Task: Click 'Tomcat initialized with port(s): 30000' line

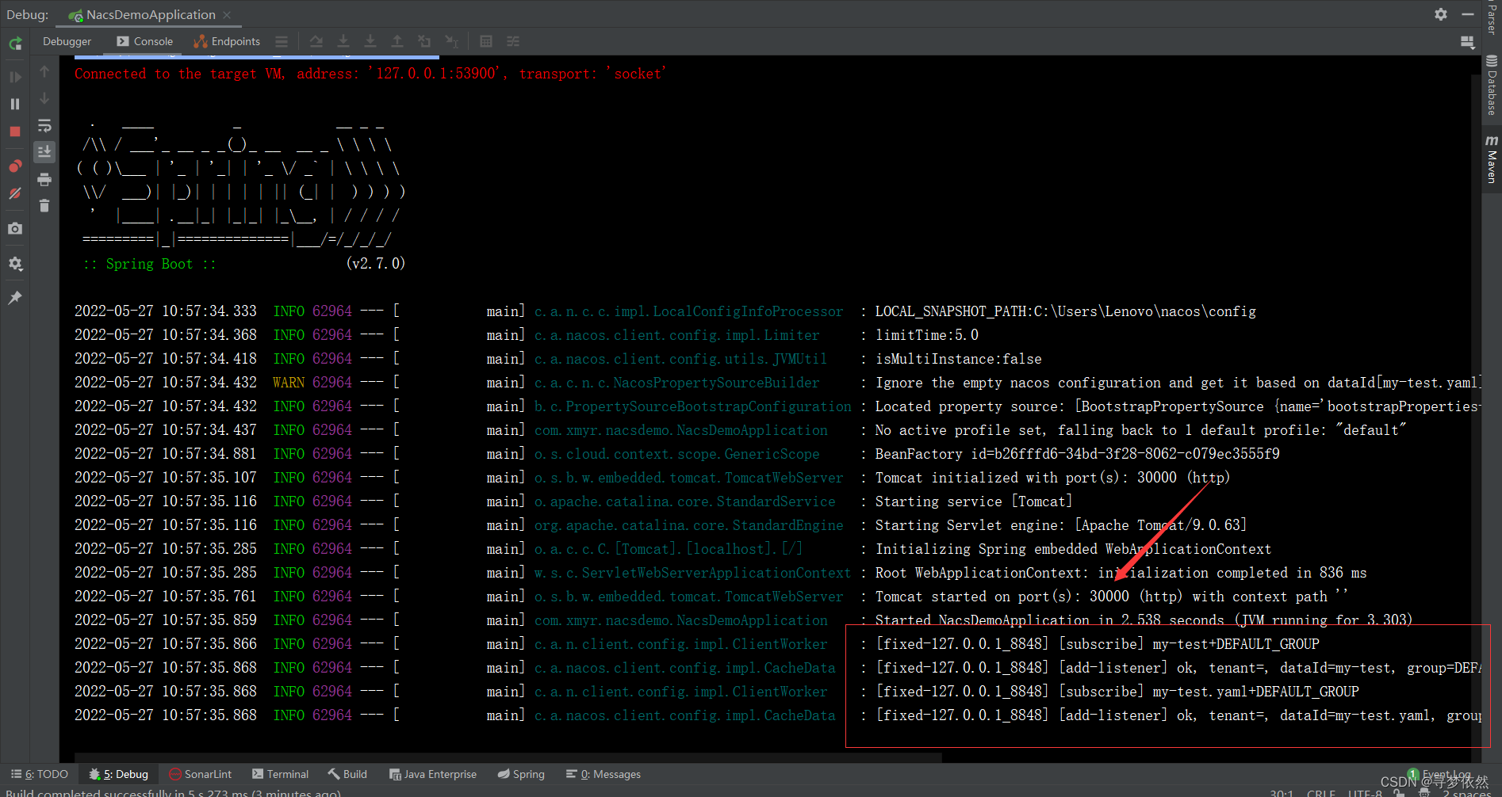Action: pyautogui.click(x=1052, y=478)
